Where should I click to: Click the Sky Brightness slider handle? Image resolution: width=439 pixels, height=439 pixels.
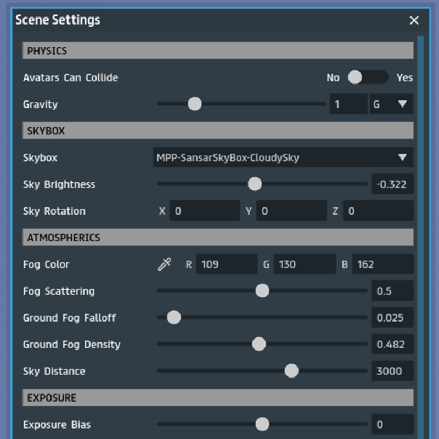pyautogui.click(x=255, y=184)
